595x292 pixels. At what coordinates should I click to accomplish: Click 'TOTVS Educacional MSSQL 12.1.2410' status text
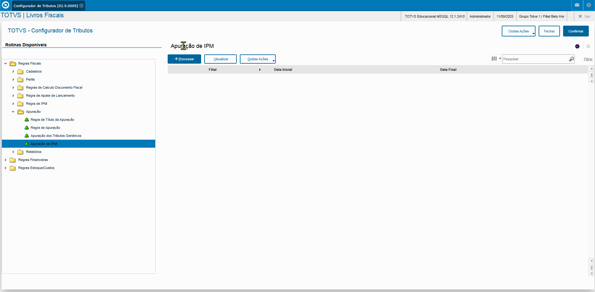pos(434,16)
